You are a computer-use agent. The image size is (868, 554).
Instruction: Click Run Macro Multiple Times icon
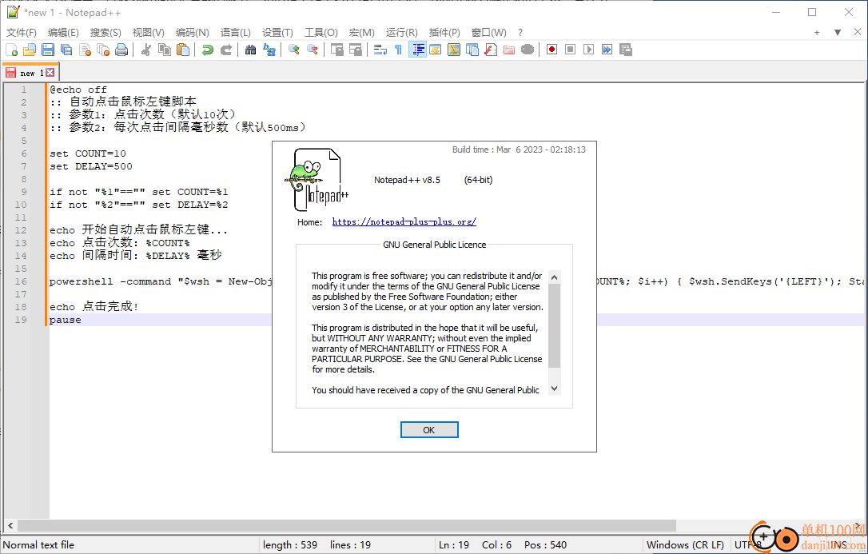[x=607, y=50]
